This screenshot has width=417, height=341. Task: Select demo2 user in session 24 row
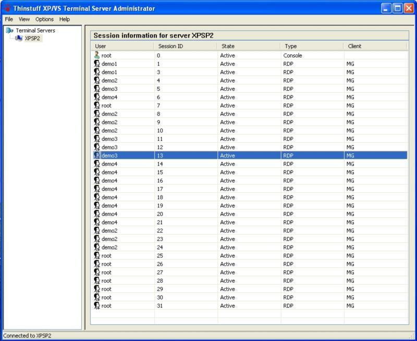(109, 247)
